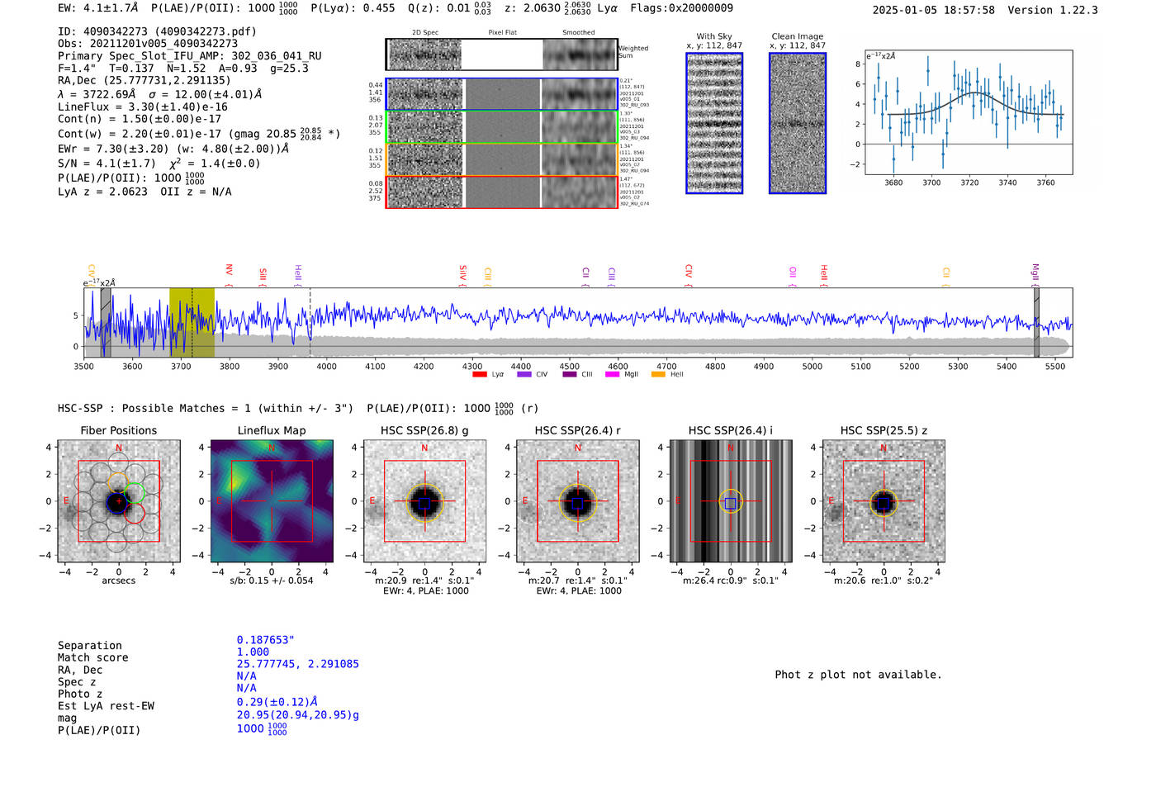Click the Pixel Flat column header
The width and height of the screenshot is (1156, 787).
click(x=502, y=33)
